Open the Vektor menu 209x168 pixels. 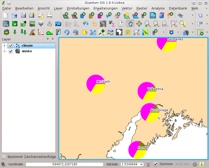127,8
